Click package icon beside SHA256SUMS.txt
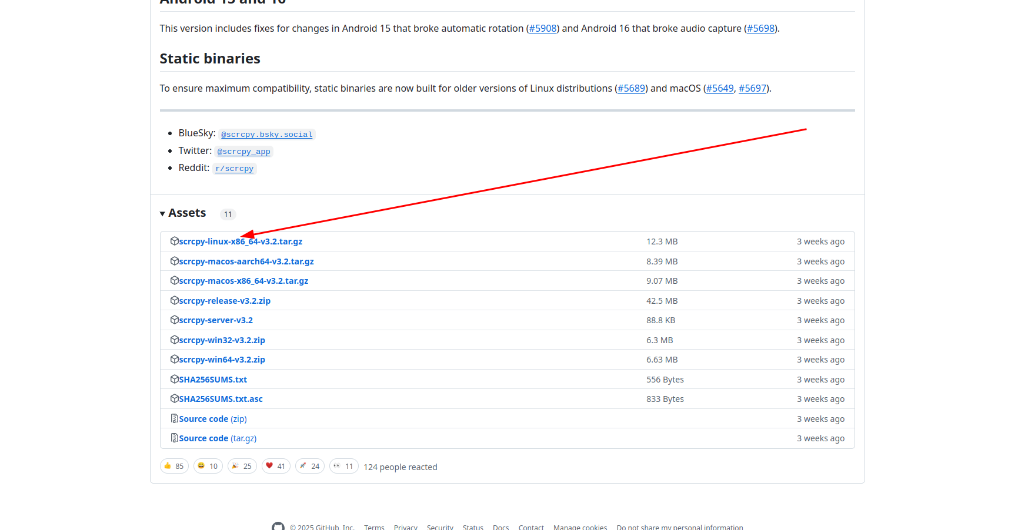The width and height of the screenshot is (1018, 530). point(174,379)
